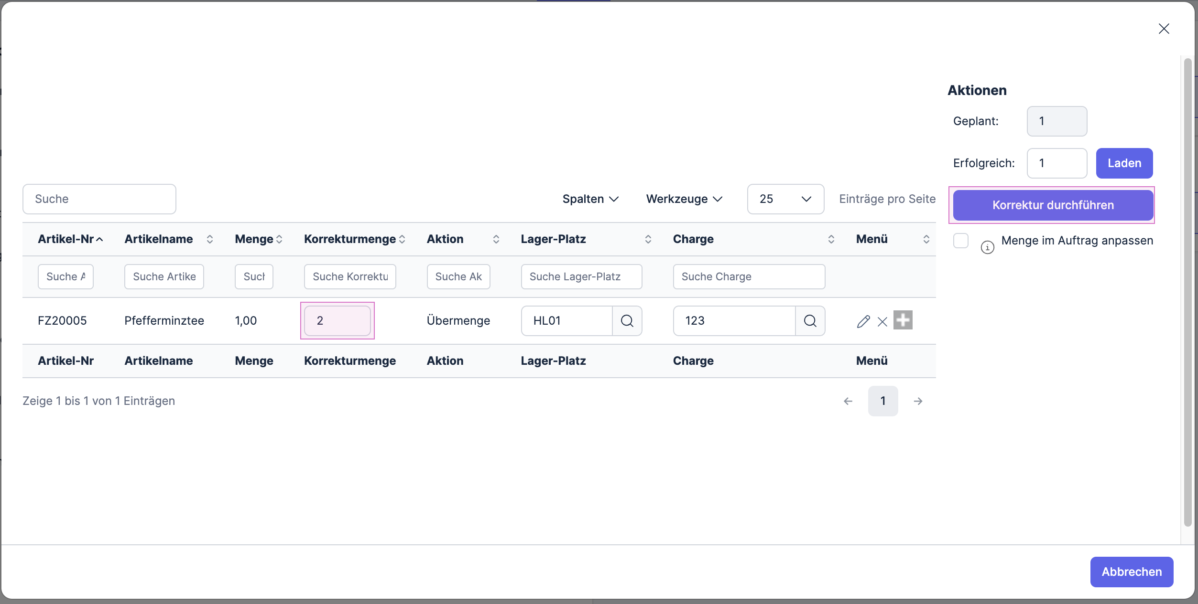Viewport: 1198px width, 604px height.
Task: Click the plus add-row icon
Action: [x=903, y=320]
